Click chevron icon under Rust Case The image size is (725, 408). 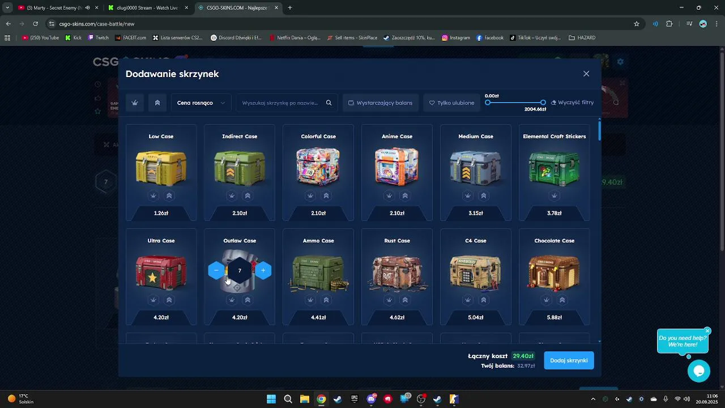(x=405, y=300)
